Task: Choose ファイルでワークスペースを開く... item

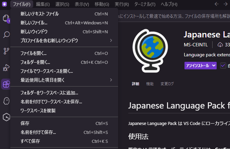Action: (x=64, y=71)
